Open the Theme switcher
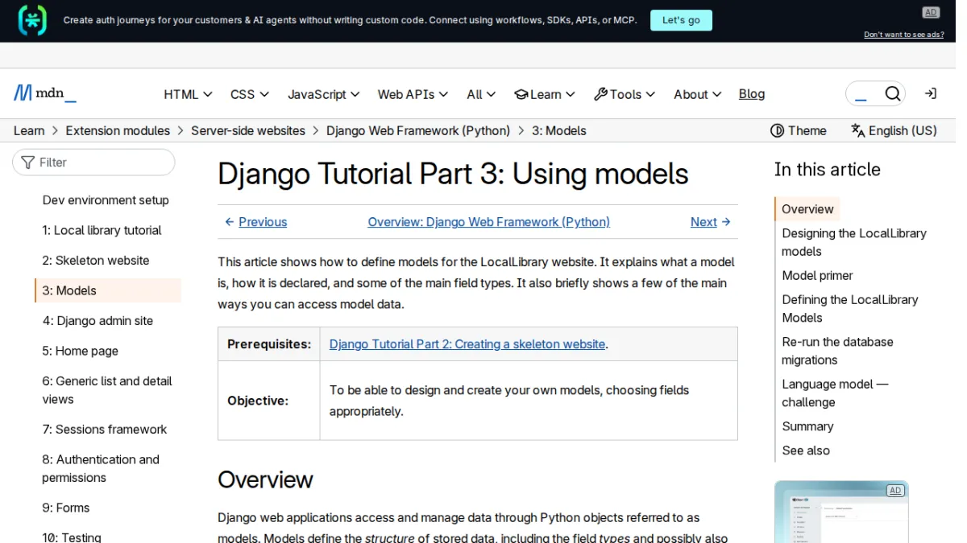The height and width of the screenshot is (543, 967). click(x=798, y=130)
